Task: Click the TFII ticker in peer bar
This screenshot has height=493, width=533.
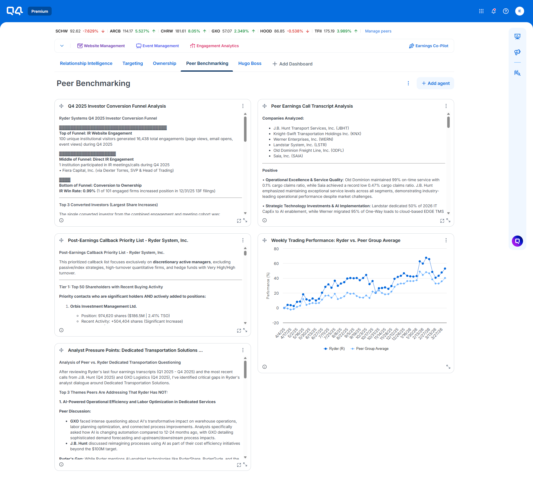Action: tap(336, 31)
